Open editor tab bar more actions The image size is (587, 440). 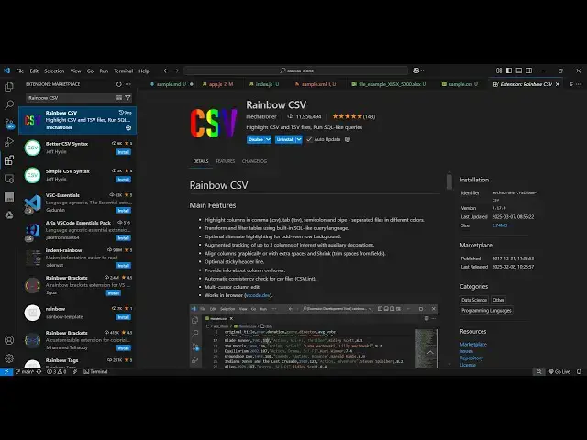(579, 84)
